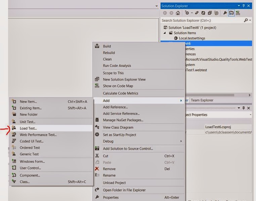Click the Code Map icon in Solution Explorer toolbar
Screen dimensions: 256x201
coord(238,13)
